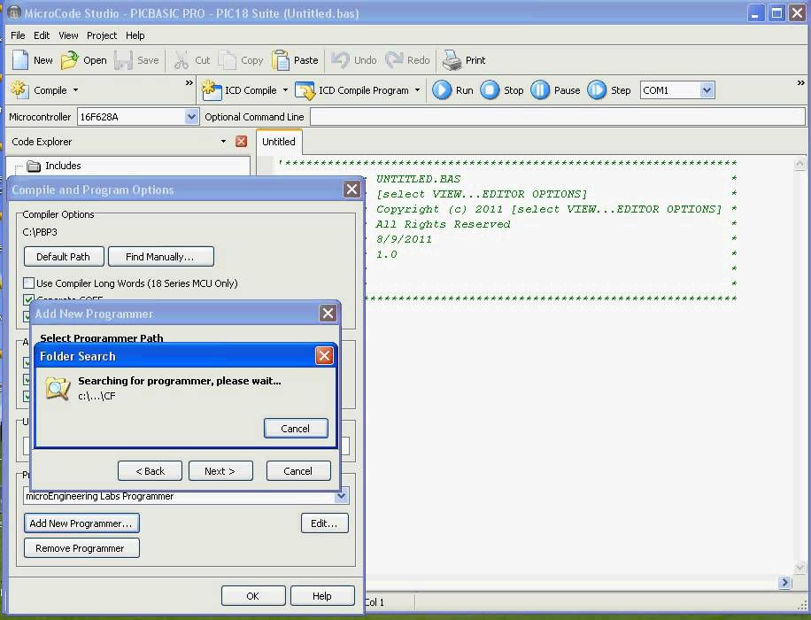811x620 pixels.
Task: Click the Cut scissors icon
Action: click(181, 60)
